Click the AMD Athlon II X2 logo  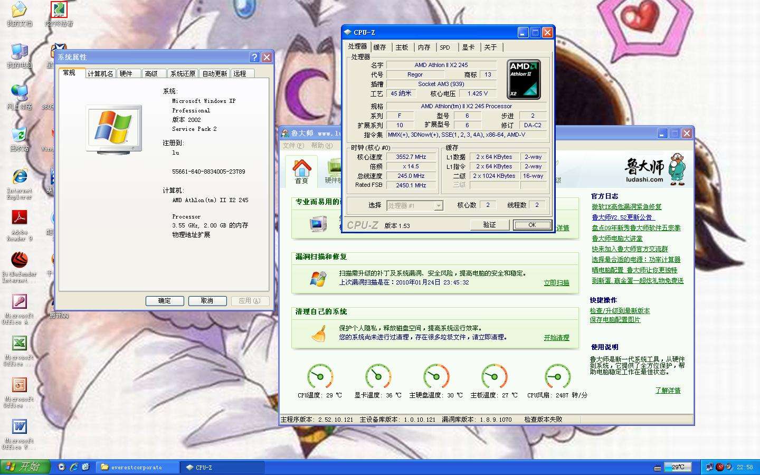coord(524,80)
